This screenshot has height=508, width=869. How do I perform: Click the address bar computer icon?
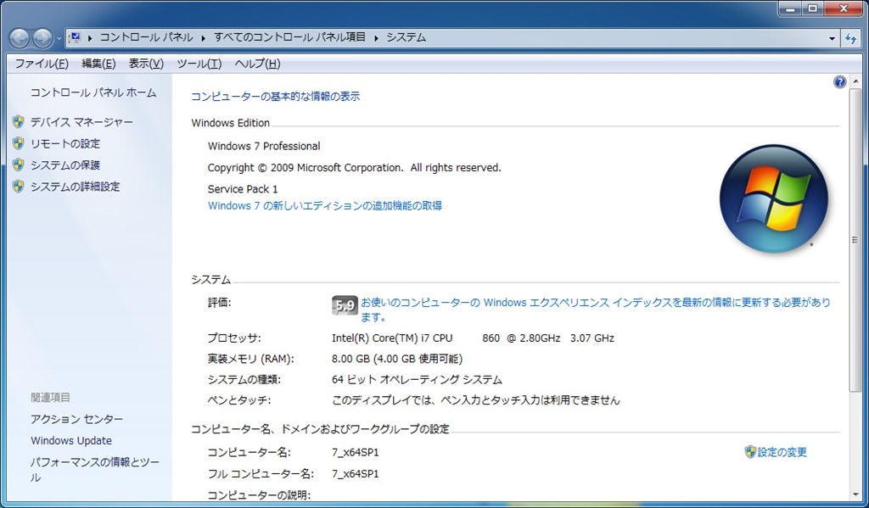pos(76,37)
